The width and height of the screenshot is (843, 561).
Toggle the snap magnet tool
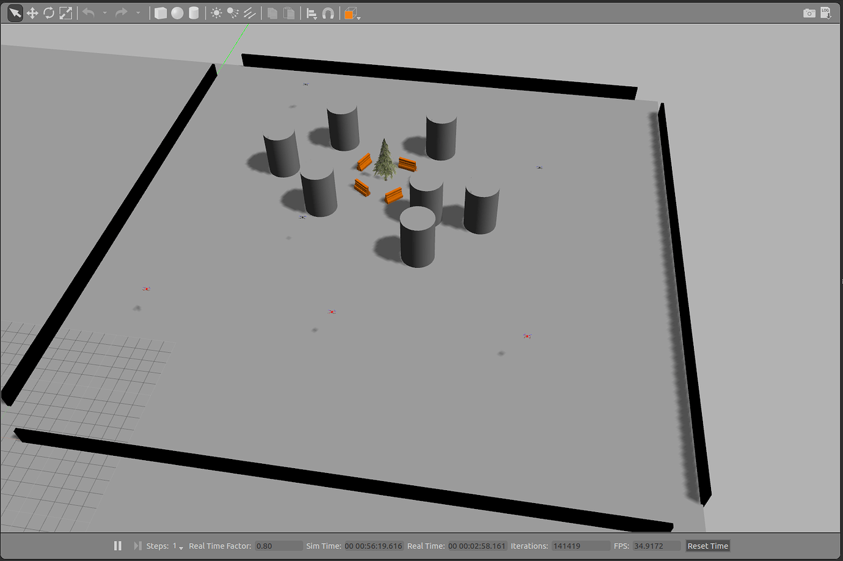tap(328, 13)
